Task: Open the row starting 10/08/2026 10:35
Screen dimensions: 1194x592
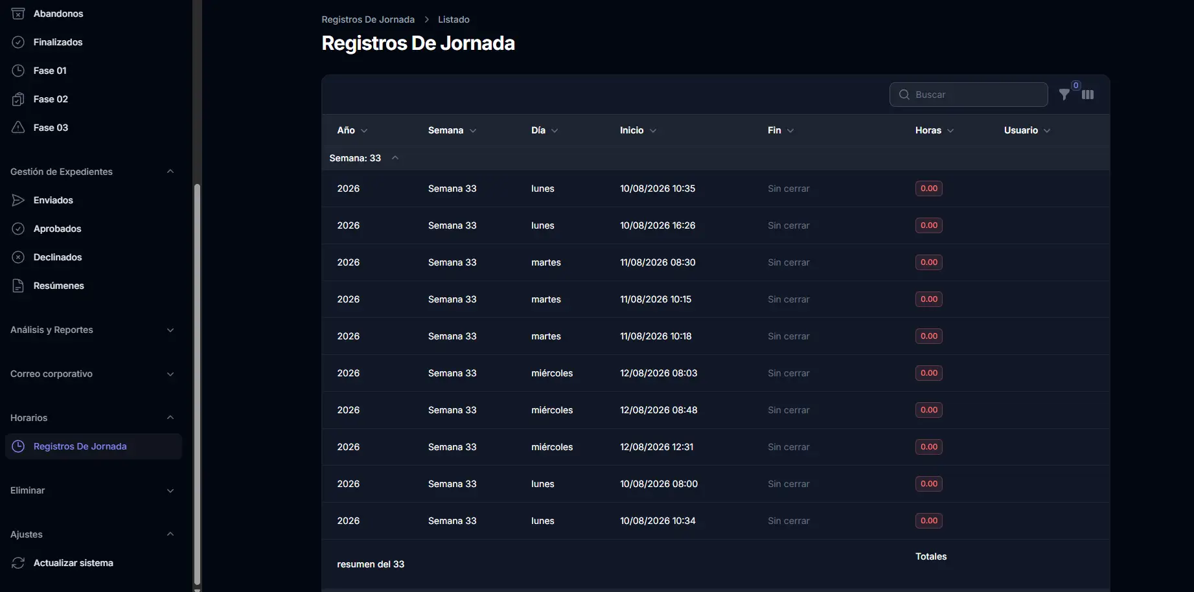Action: click(715, 188)
